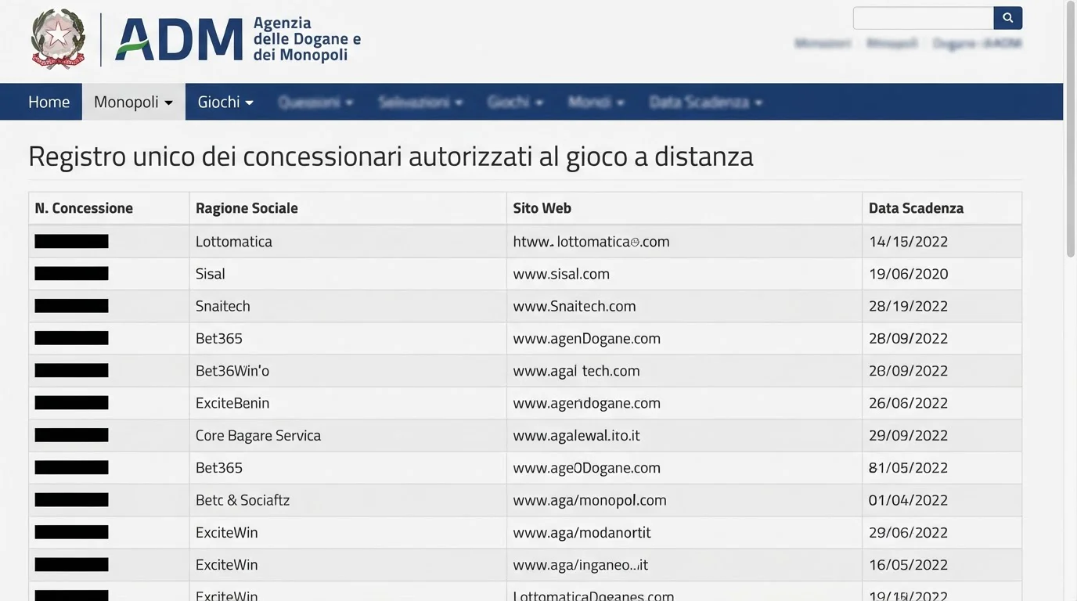Click the expiry date in the Bet36Win'o row

[908, 371]
